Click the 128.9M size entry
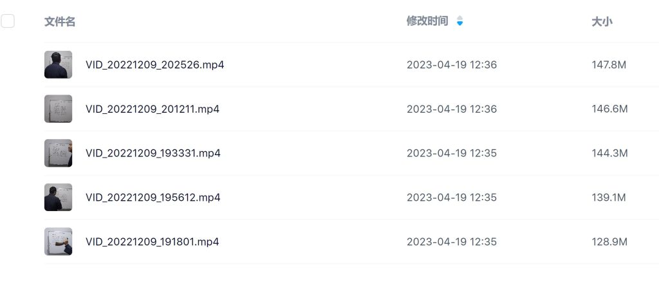The height and width of the screenshot is (307, 659). pos(609,242)
